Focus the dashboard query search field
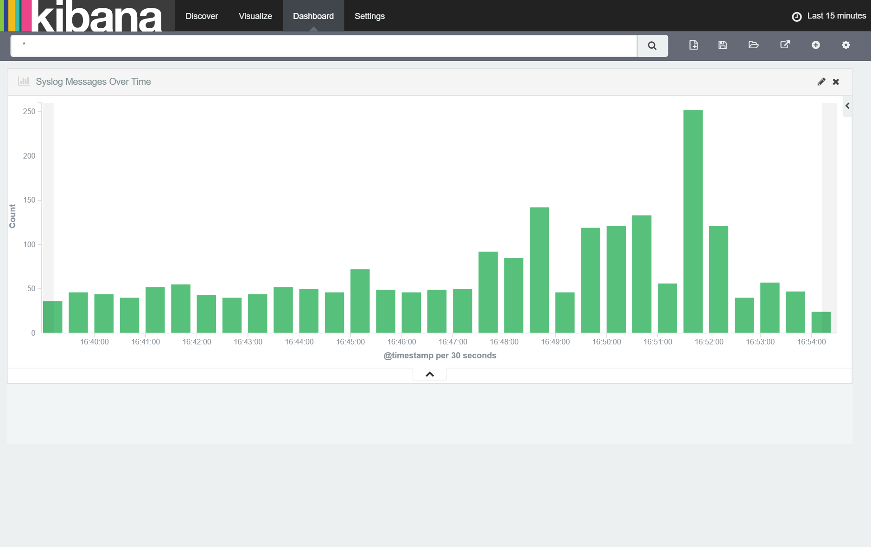This screenshot has height=547, width=871. pyautogui.click(x=324, y=45)
